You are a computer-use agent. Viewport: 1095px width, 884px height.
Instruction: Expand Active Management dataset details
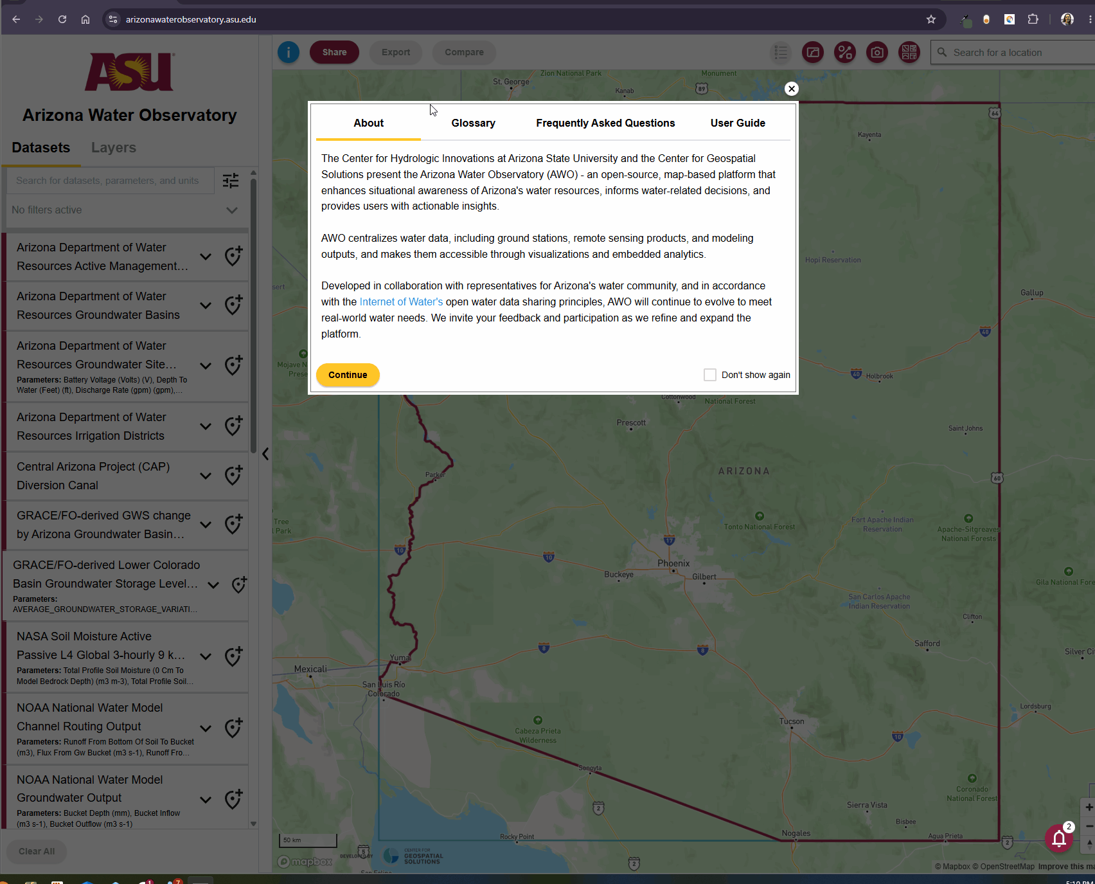206,257
